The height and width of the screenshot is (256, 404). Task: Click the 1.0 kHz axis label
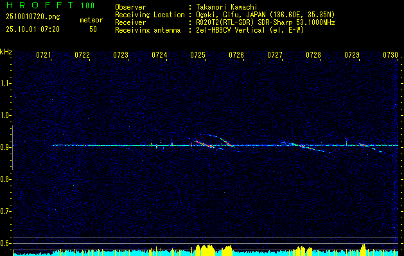pyautogui.click(x=5, y=115)
